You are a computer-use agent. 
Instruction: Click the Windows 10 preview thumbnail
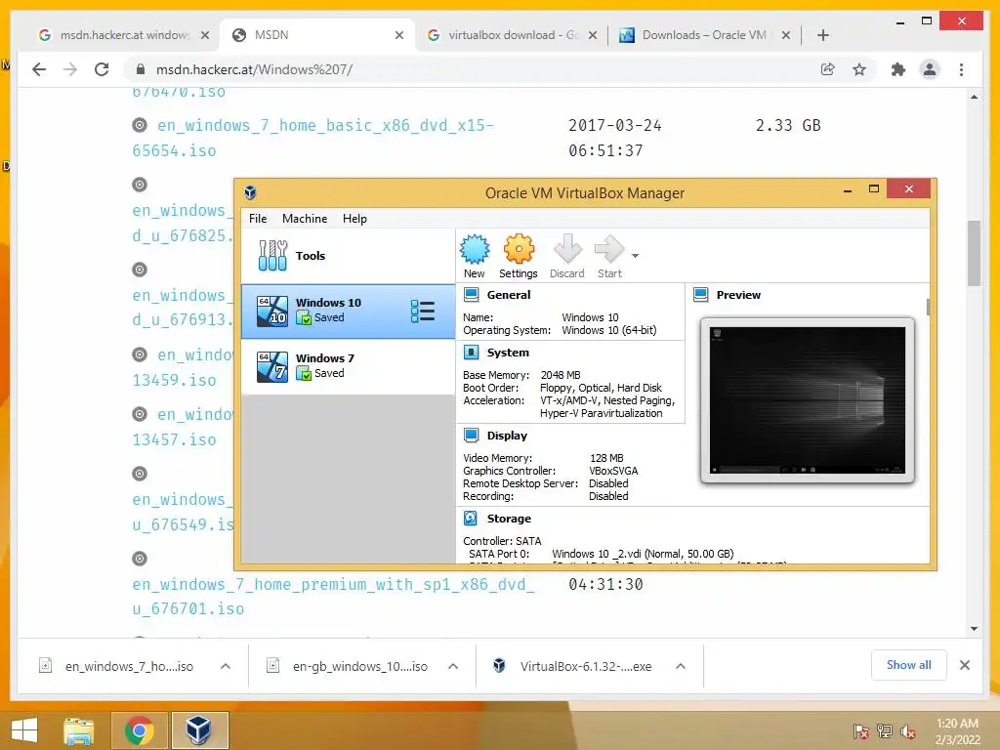[x=808, y=399]
